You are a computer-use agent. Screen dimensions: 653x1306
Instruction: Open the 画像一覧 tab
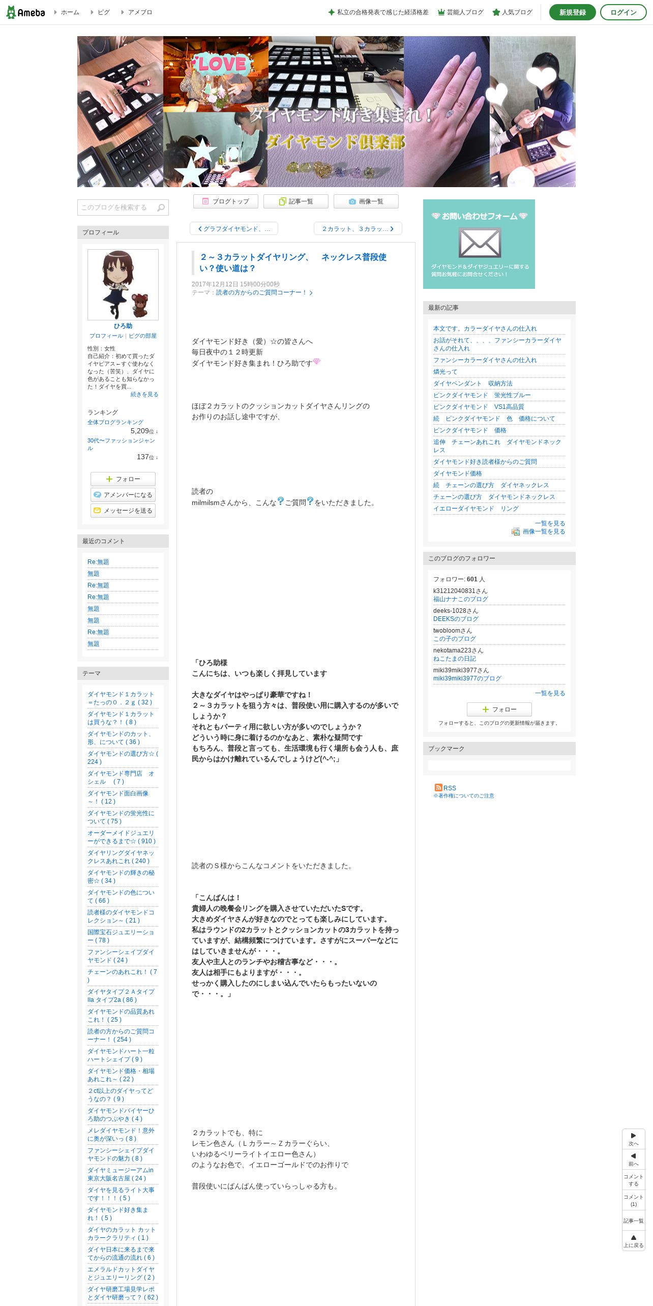point(366,201)
